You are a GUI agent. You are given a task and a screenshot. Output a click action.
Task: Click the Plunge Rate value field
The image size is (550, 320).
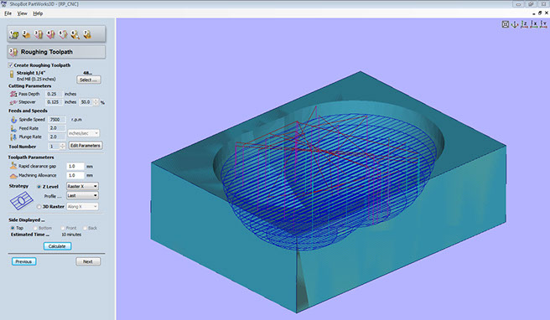tap(57, 137)
